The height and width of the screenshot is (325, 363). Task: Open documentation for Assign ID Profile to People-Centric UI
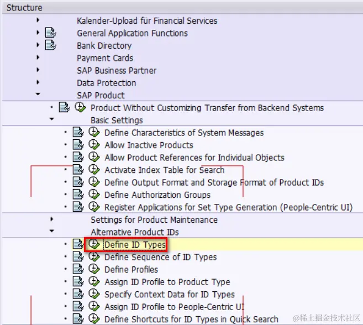[x=78, y=306]
